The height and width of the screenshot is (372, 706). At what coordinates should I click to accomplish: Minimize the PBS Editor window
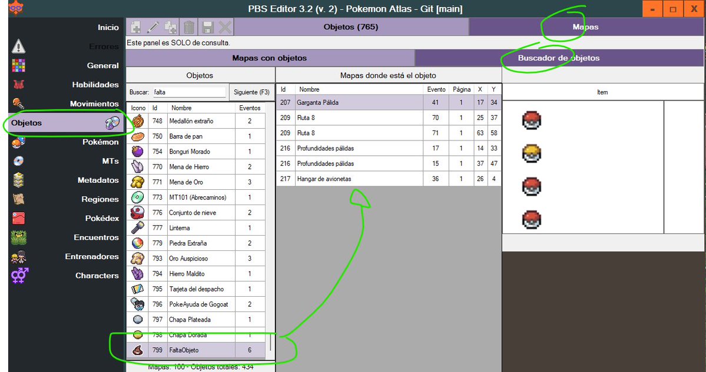(x=652, y=9)
